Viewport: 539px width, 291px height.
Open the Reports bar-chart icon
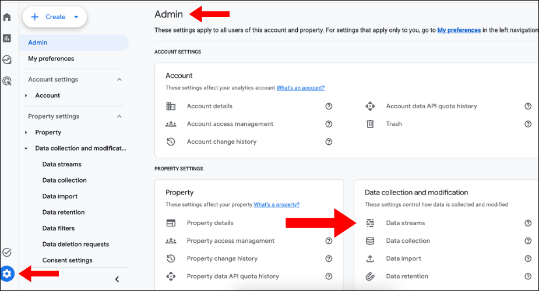tap(7, 38)
